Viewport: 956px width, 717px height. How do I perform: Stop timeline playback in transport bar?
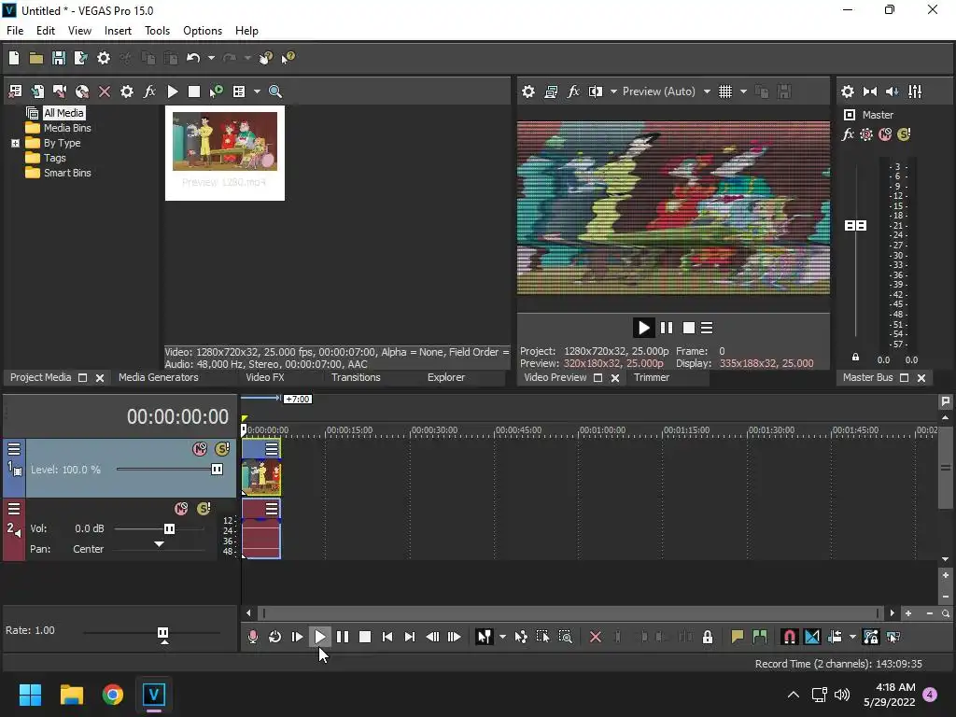365,637
